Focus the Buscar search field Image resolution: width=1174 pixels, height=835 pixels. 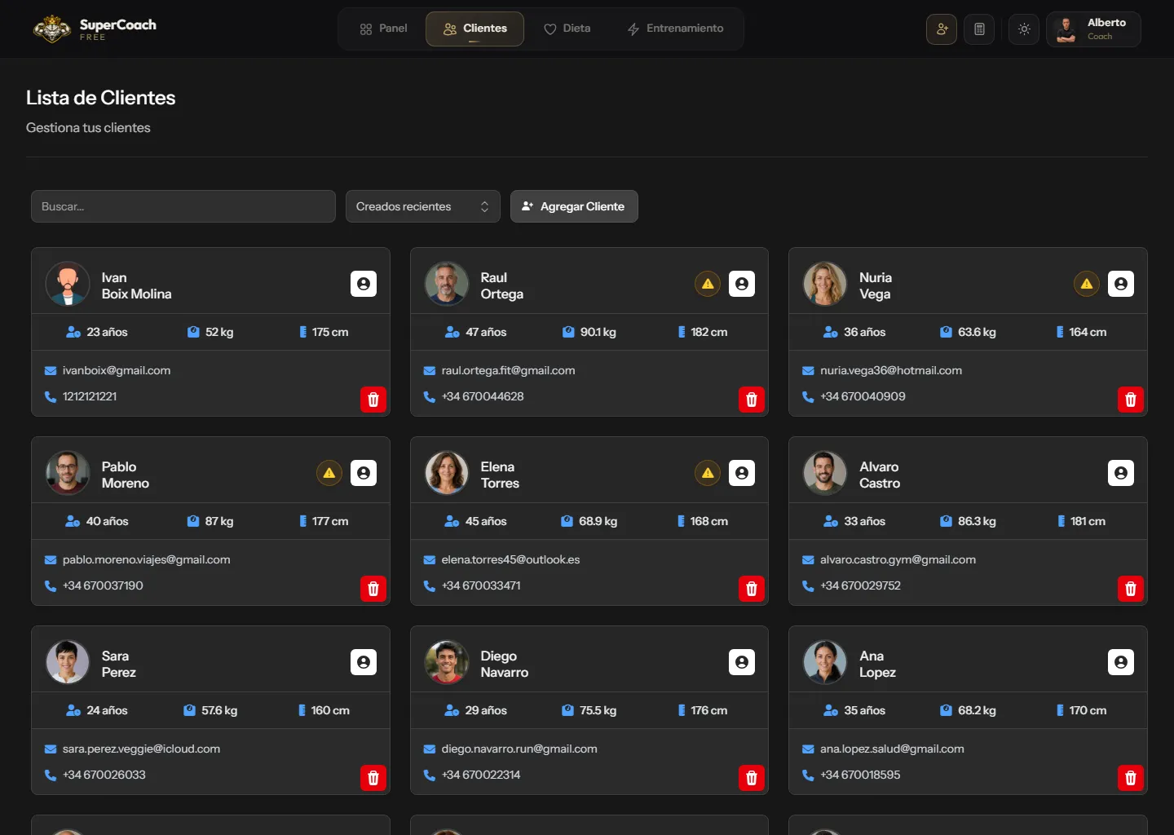183,206
